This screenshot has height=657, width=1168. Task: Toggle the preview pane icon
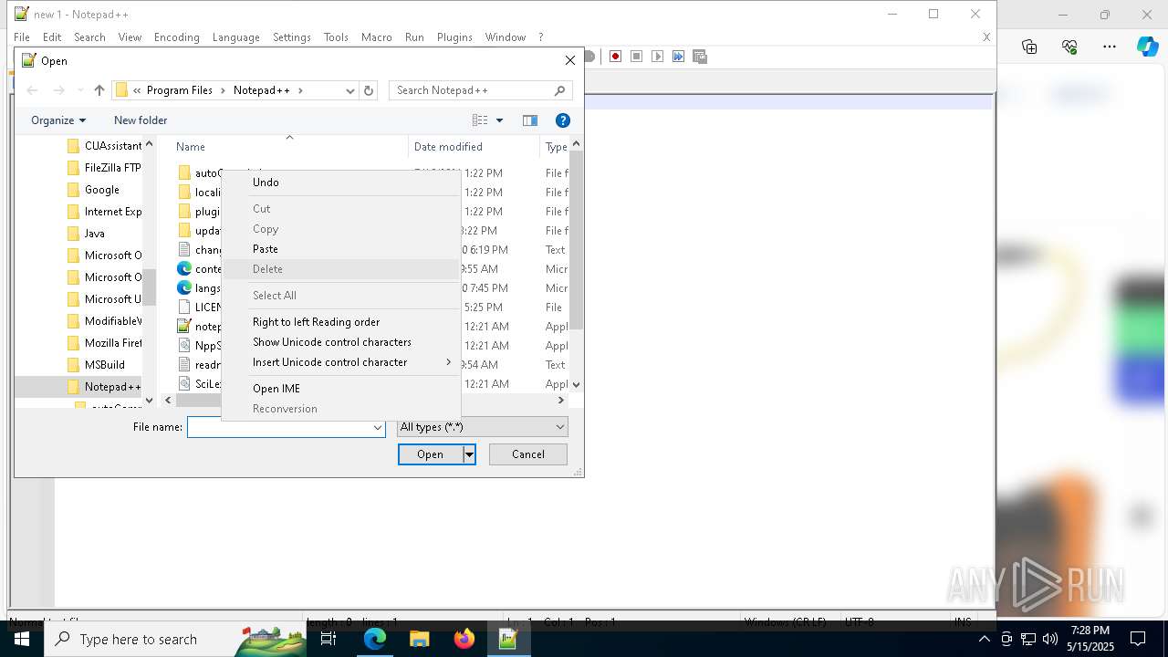530,120
